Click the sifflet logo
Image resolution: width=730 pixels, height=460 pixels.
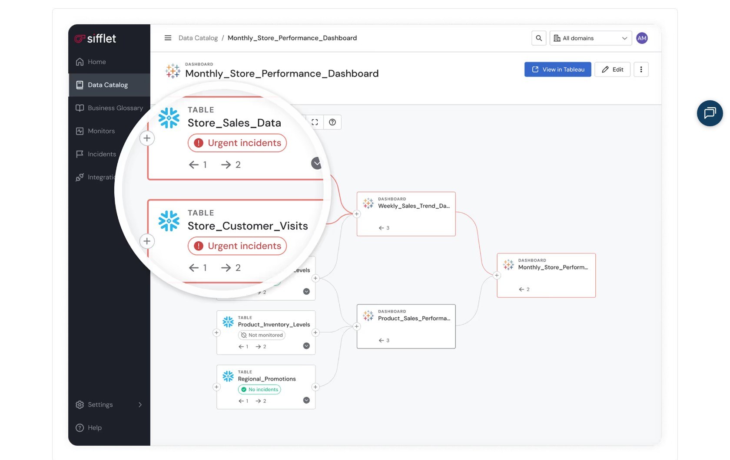(95, 39)
